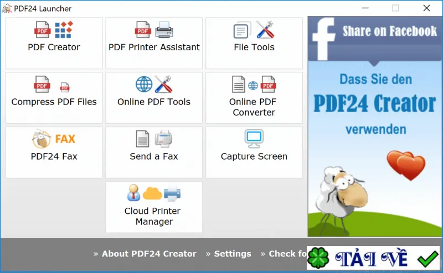Click the PDF24 app icon in title bar

tap(7, 8)
